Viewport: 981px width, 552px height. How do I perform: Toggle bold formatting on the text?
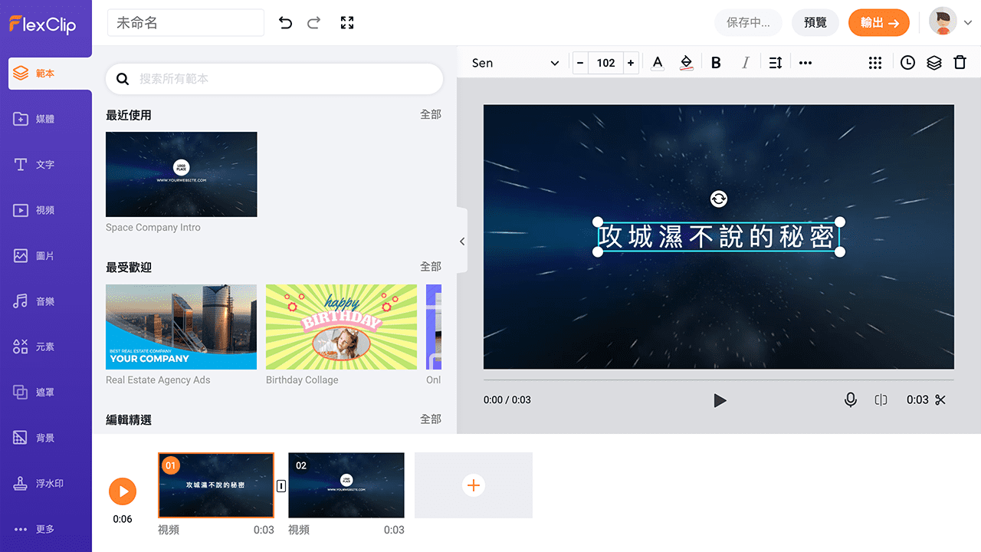[715, 62]
